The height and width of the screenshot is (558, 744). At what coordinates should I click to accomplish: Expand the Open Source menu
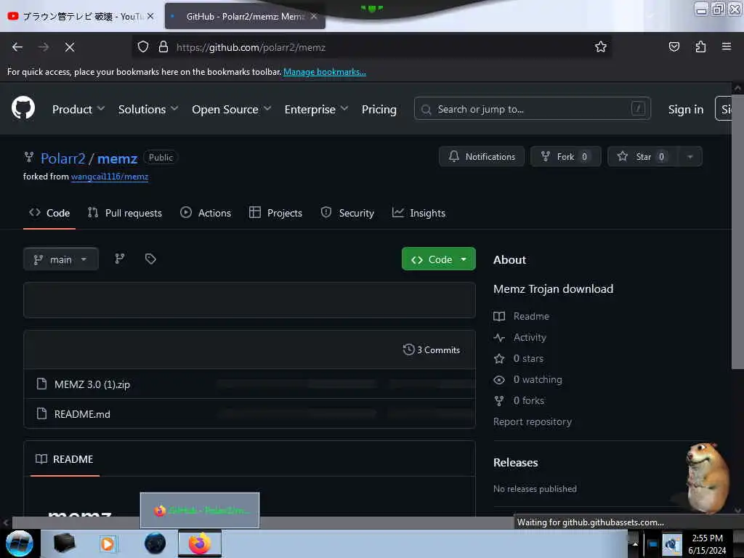(x=232, y=109)
